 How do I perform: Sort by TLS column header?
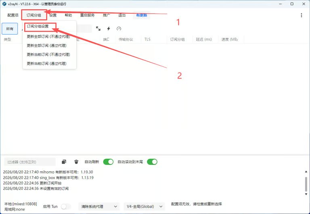(147, 39)
